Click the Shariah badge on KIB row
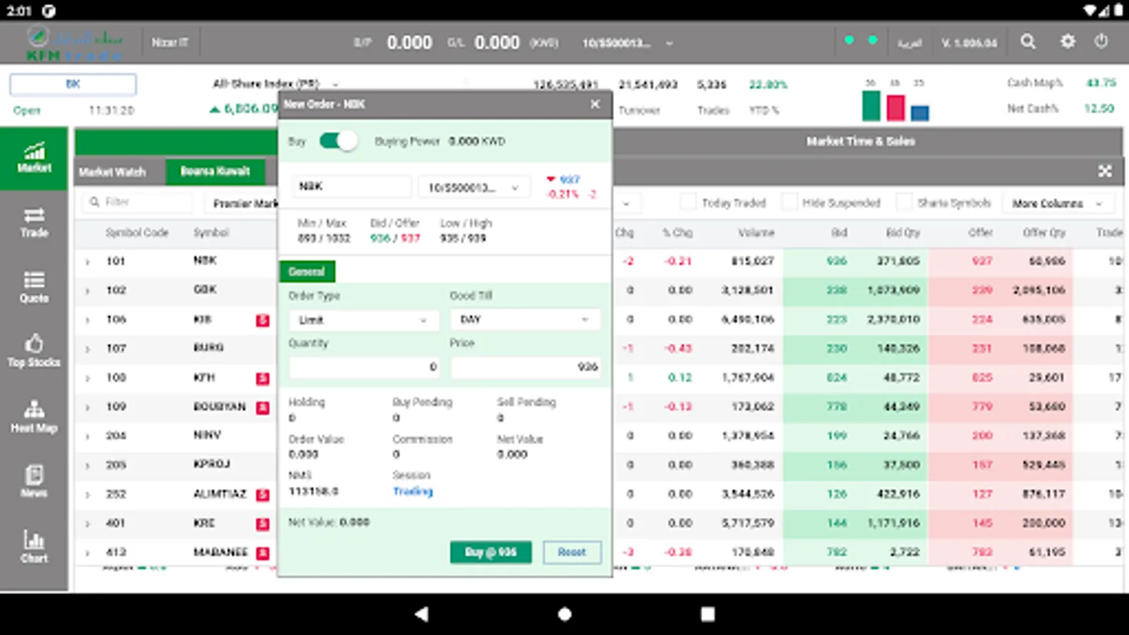 tap(262, 320)
